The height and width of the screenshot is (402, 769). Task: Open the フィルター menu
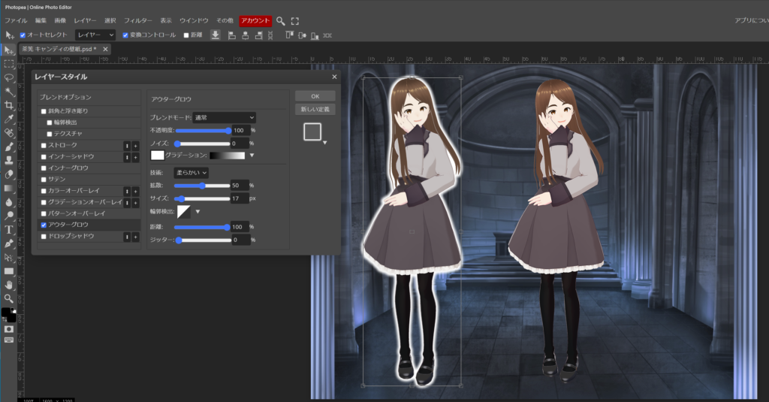click(x=137, y=21)
